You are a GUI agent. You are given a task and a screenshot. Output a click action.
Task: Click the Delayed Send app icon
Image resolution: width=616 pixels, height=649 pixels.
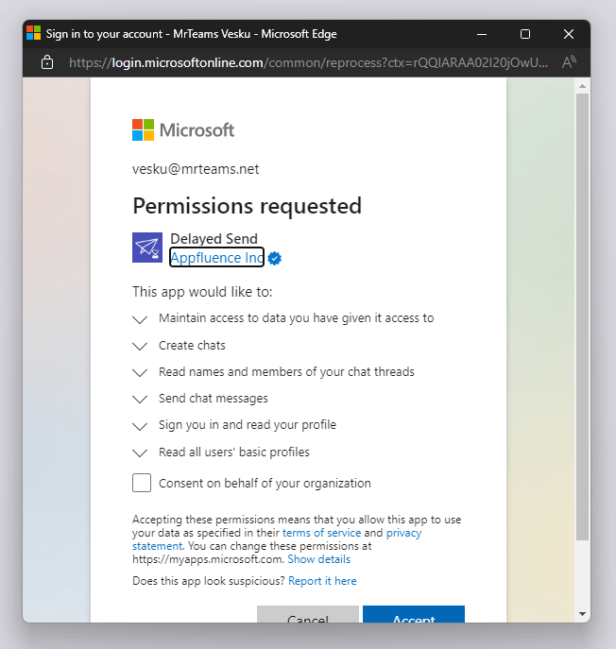147,247
